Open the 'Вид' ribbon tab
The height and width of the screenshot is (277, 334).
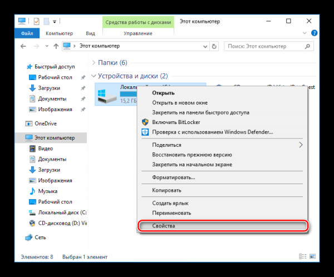pos(90,33)
